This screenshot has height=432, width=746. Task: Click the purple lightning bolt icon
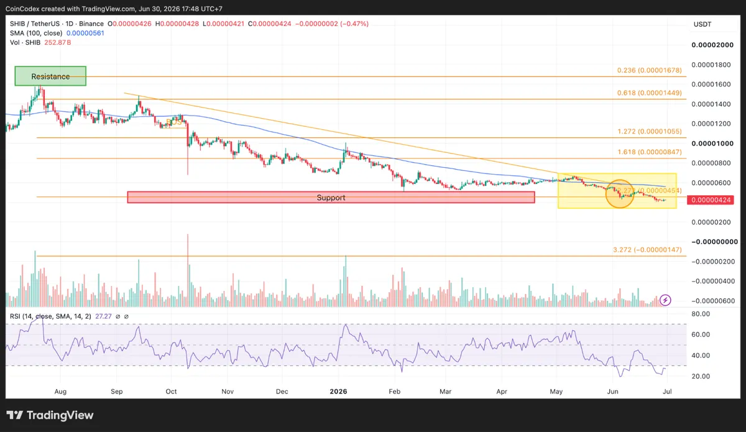[665, 300]
